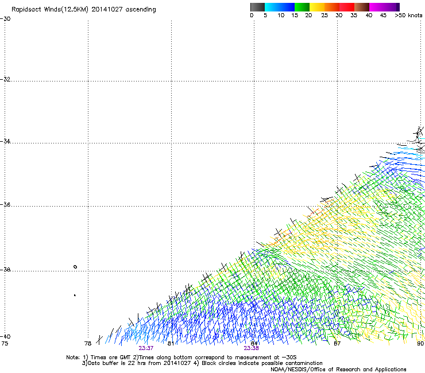Screen dimensions: 425x373
Task: Click the green 15-20 knots color swatch
Action: (302, 7)
